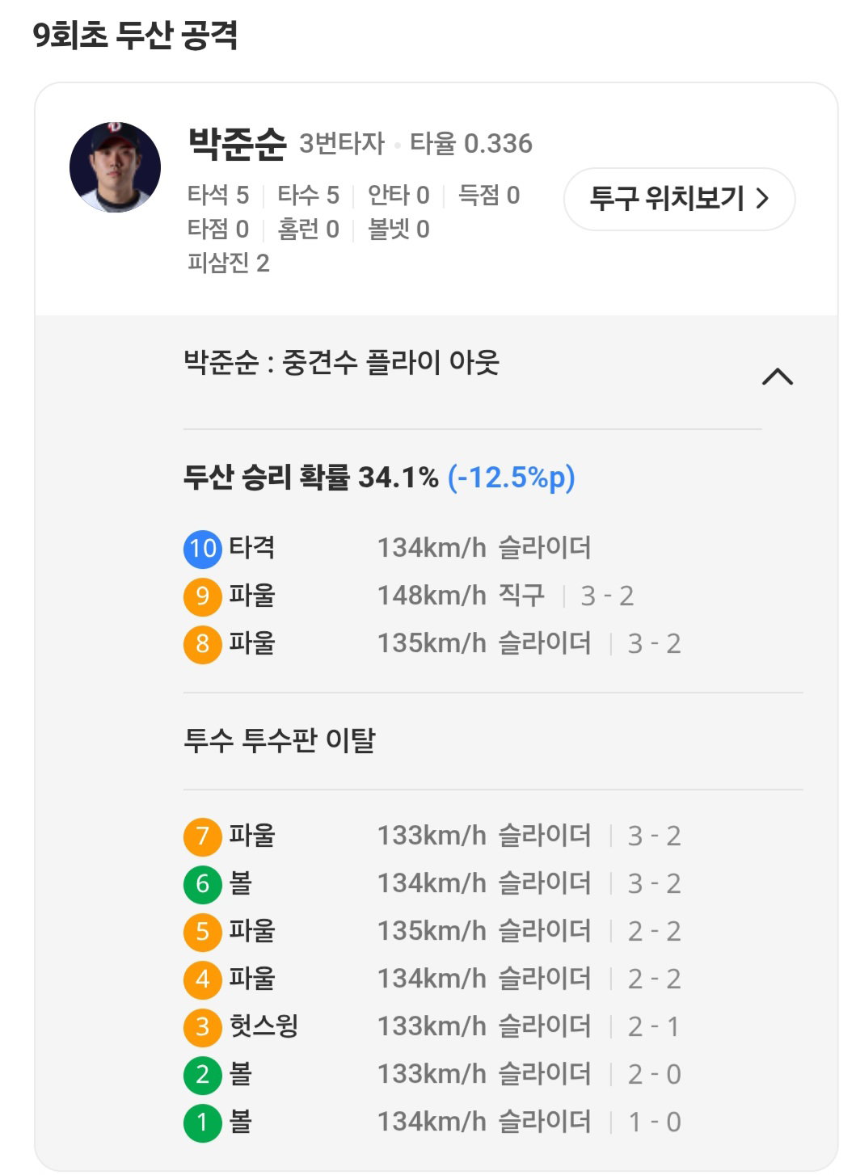The width and height of the screenshot is (856, 1175).
Task: Click 박준순 player profile photo
Action: click(115, 167)
